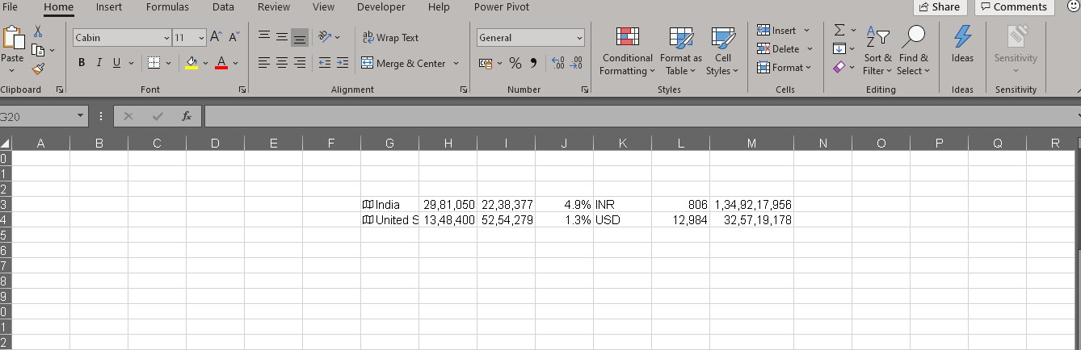1081x350 pixels.
Task: Toggle Bold formatting
Action: click(82, 63)
